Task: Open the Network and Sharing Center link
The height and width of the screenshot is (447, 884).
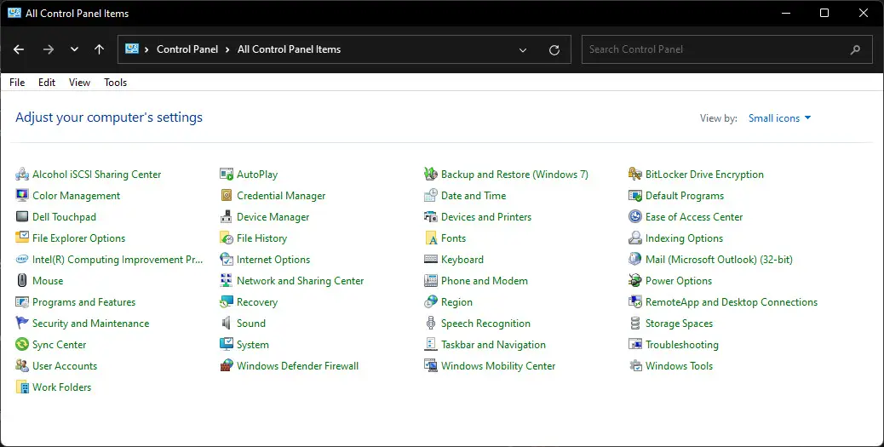Action: coord(300,281)
